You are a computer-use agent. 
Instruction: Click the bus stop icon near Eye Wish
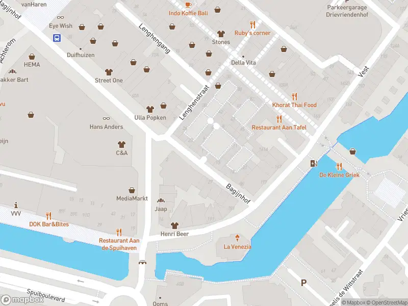click(57, 38)
